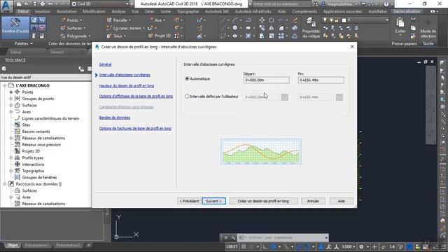Expand Réseaux de canalisations node

click(11, 138)
